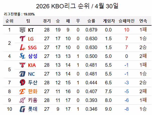Click the KIA team name text
152x115 pixels.
click(x=32, y=65)
